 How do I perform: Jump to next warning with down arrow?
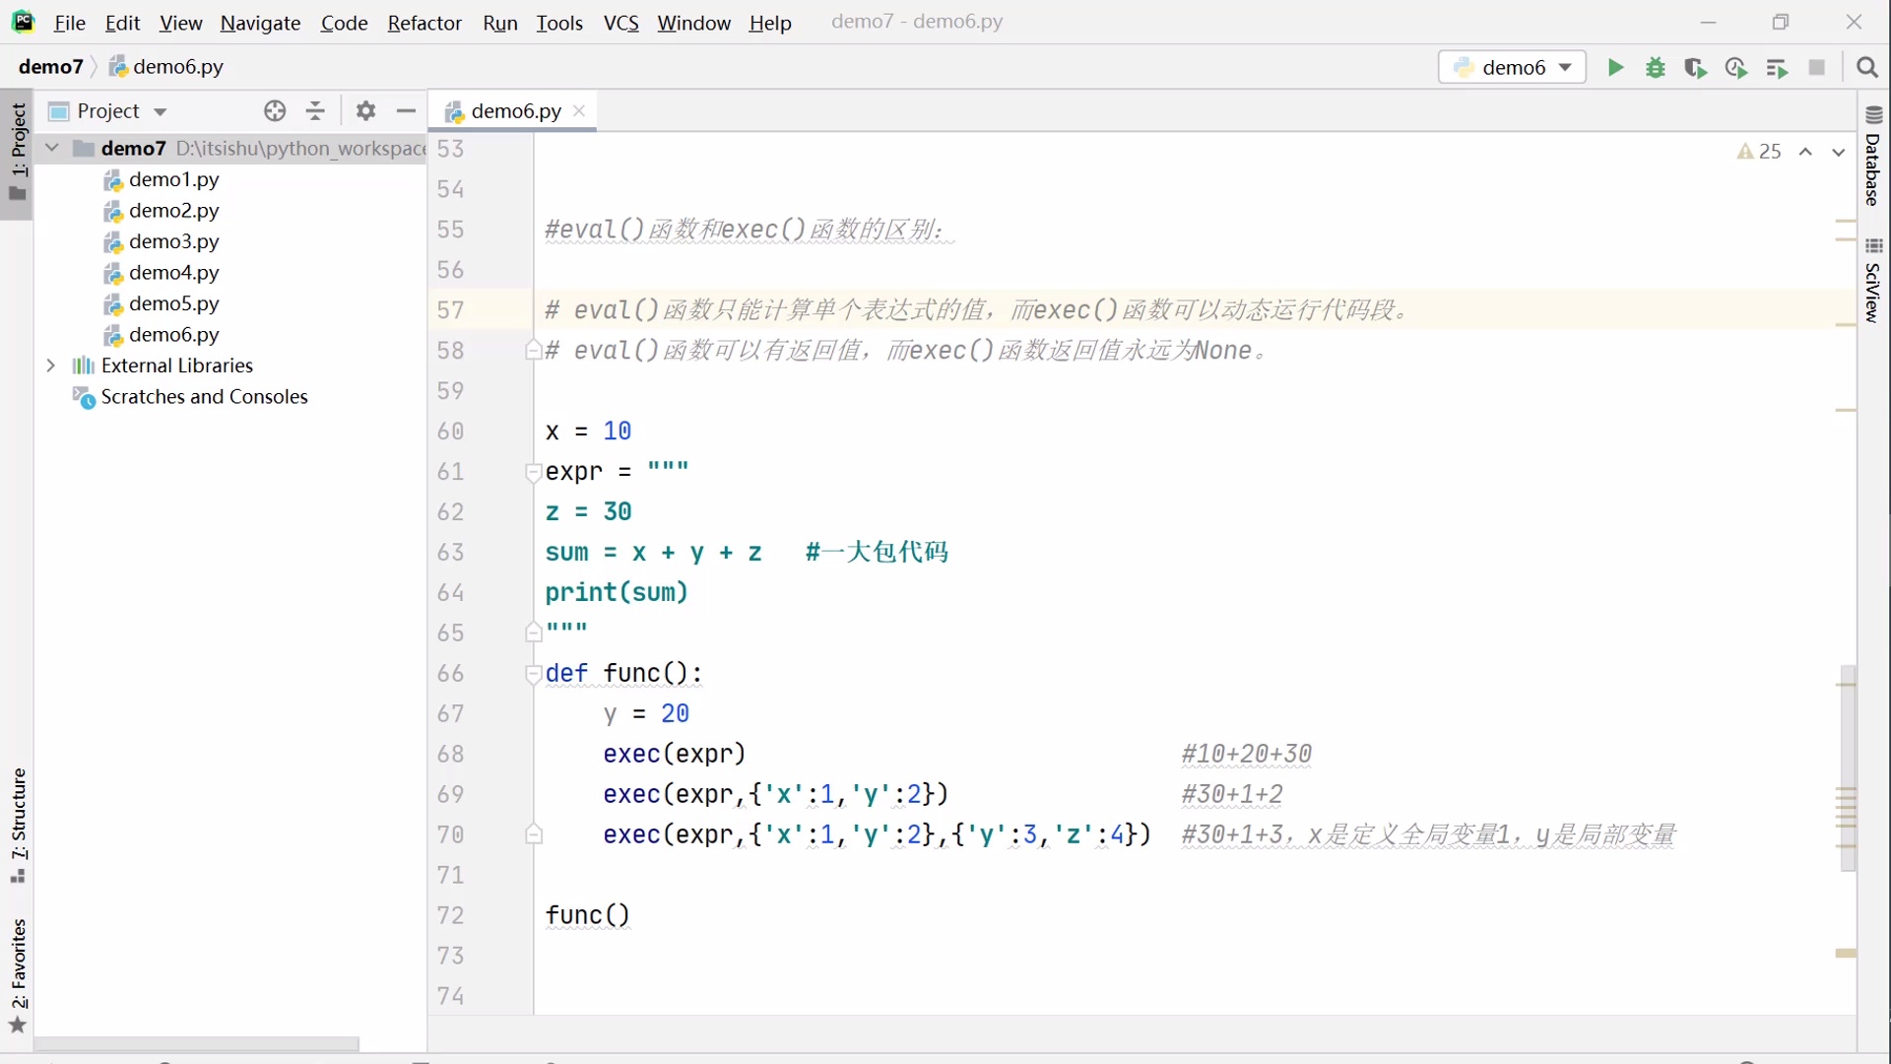[x=1837, y=152]
